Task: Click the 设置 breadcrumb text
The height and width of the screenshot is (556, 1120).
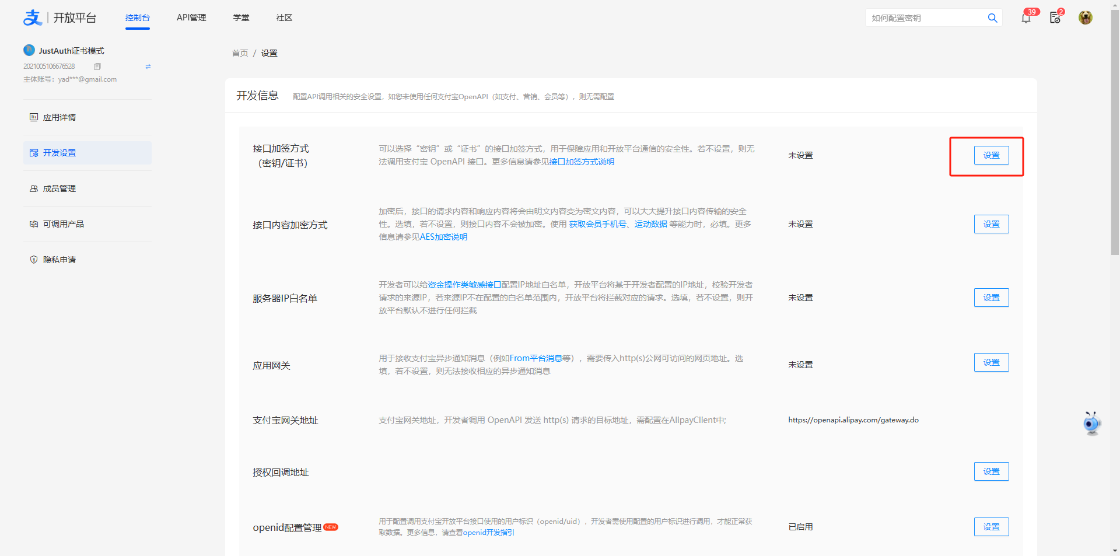Action: 269,53
